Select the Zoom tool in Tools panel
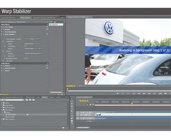171x137 pixels. [x=72, y=123]
